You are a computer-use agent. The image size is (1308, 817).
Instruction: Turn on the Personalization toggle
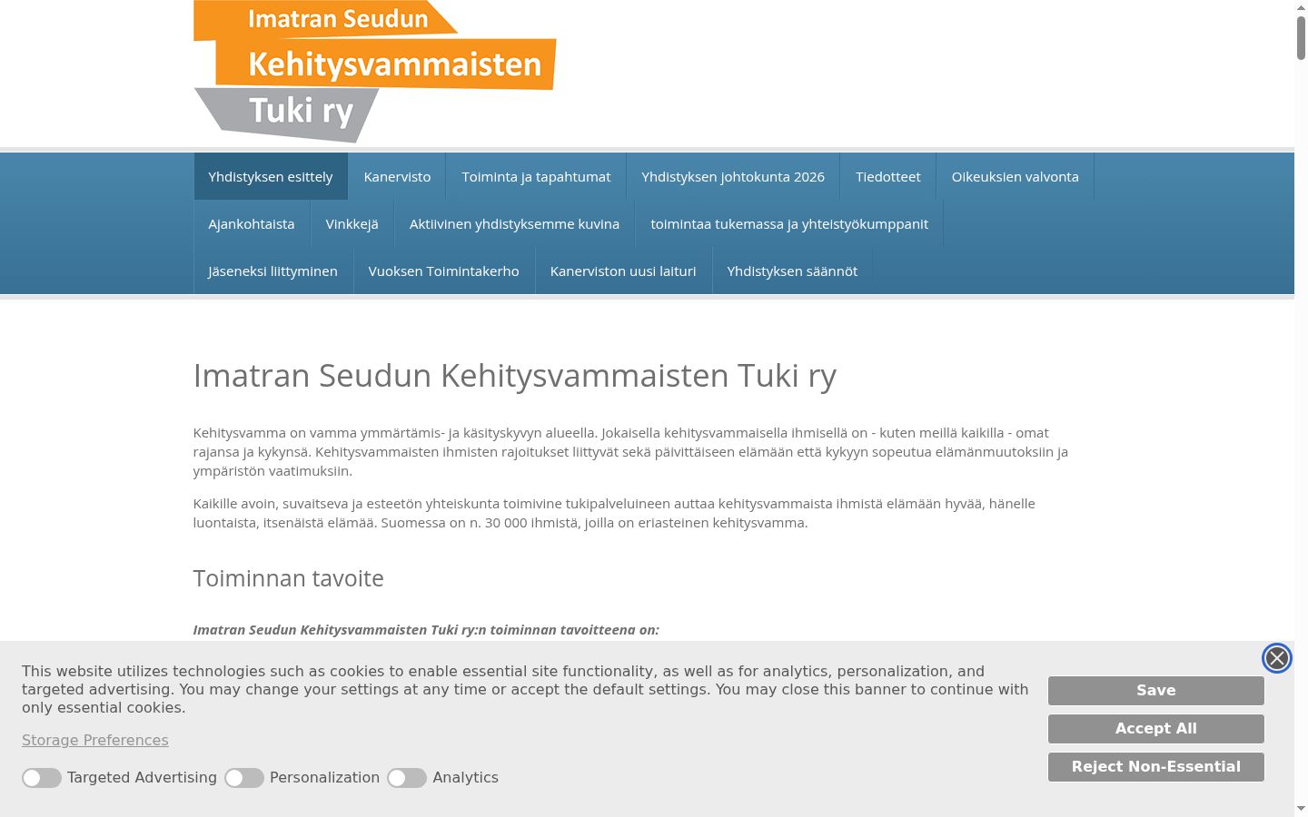coord(244,778)
